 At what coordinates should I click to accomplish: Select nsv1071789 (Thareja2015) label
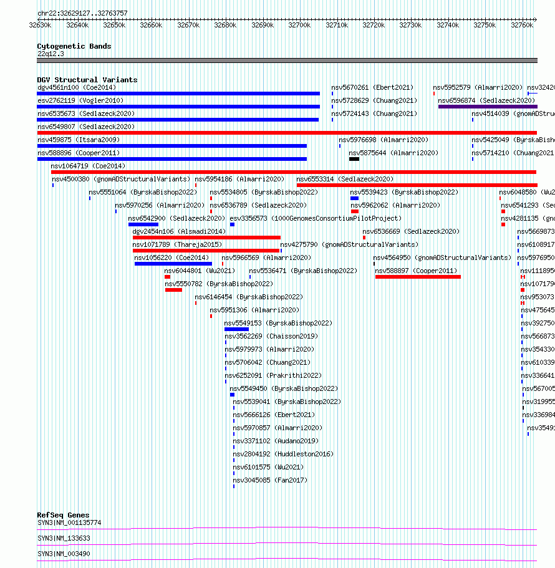click(177, 244)
